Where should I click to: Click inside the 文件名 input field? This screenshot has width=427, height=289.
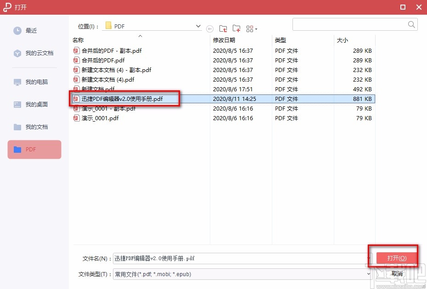pos(230,258)
